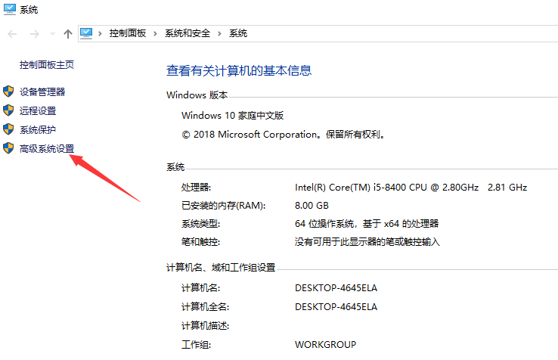Click the 没有可用于此显示器的笔或触控输入 text

click(367, 242)
